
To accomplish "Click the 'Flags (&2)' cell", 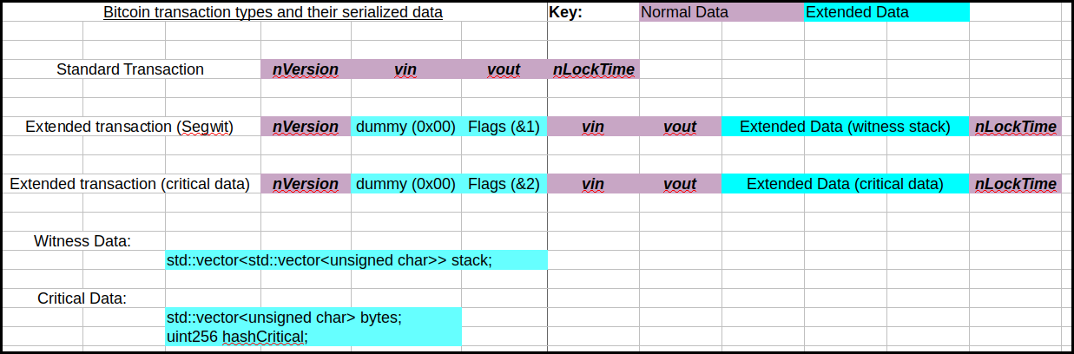I will pyautogui.click(x=504, y=184).
